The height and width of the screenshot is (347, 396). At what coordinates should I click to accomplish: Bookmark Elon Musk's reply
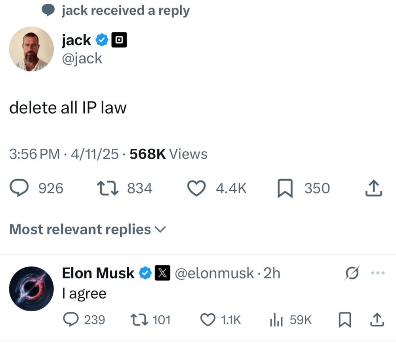[345, 320]
